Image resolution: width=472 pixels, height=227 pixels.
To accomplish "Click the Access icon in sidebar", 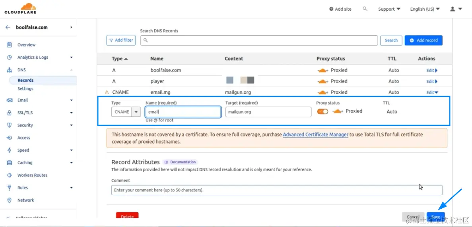I will pyautogui.click(x=9, y=138).
